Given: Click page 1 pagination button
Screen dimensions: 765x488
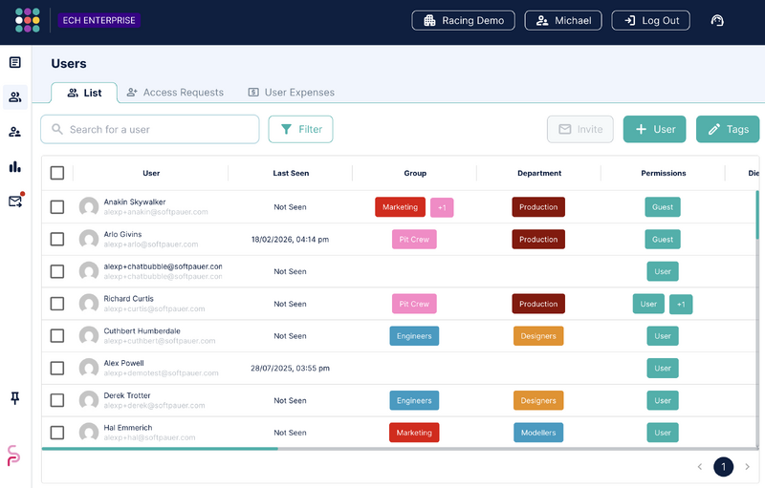Looking at the screenshot, I should [723, 467].
